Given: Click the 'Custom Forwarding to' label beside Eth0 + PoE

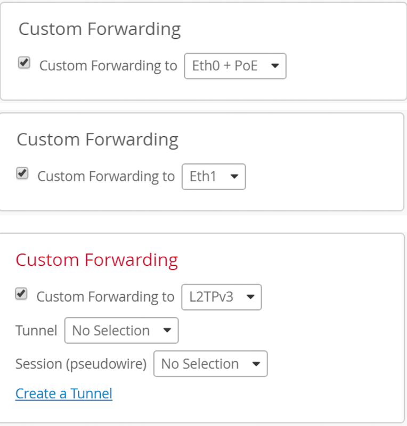Looking at the screenshot, I should click(108, 66).
